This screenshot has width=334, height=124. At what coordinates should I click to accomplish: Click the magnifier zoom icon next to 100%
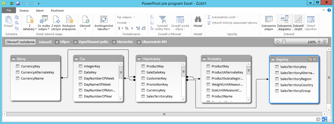click(324, 42)
